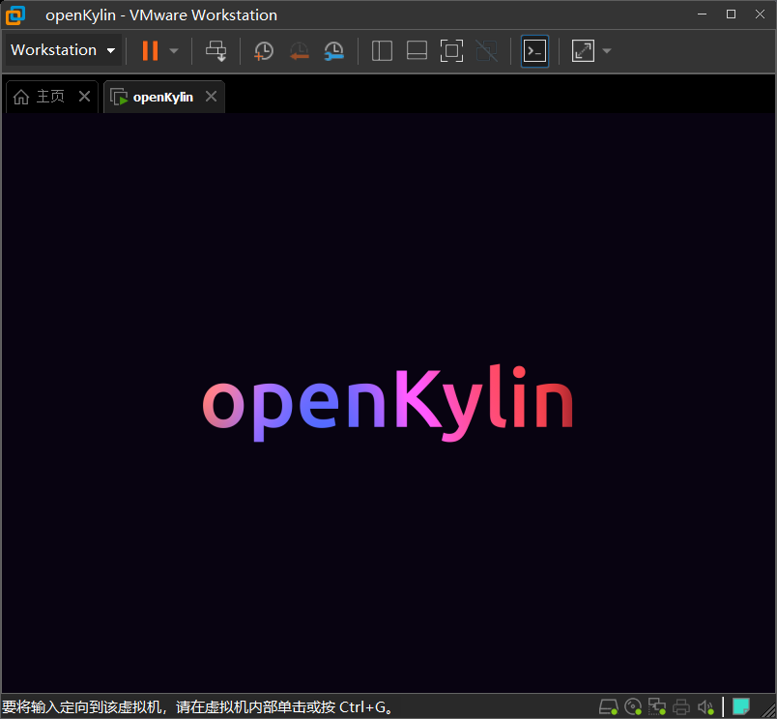The height and width of the screenshot is (719, 777).
Task: Click the hard disk status icon
Action: (609, 706)
